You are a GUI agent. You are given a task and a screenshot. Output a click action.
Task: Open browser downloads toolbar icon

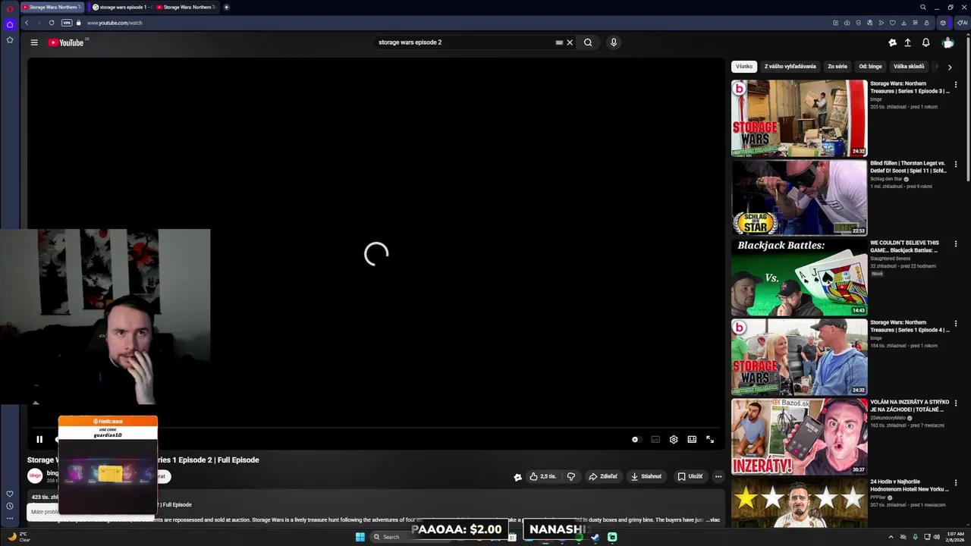point(903,23)
